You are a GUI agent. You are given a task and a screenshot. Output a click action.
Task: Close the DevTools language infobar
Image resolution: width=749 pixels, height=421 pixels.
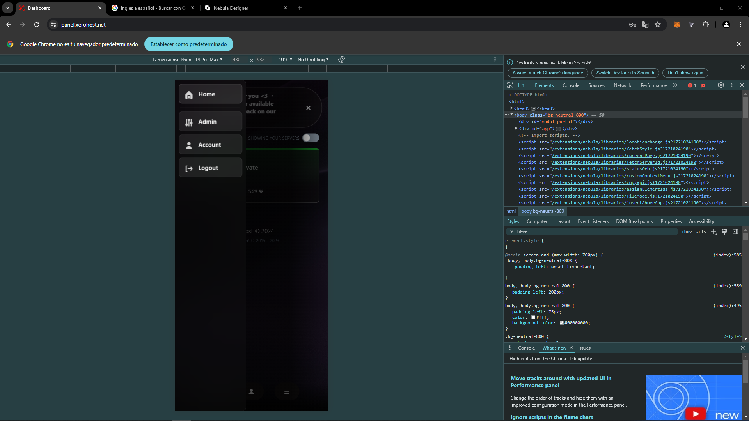pos(743,67)
